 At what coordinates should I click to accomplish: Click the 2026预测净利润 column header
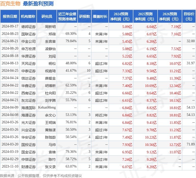coord(170,17)
